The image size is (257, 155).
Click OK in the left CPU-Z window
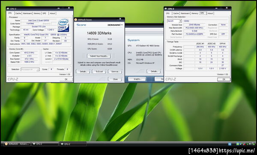[66, 79]
